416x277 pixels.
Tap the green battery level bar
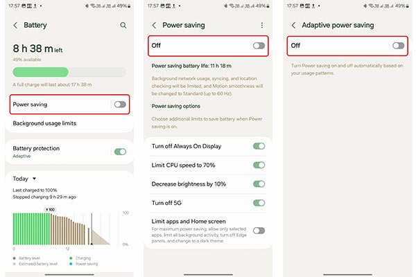40,72
